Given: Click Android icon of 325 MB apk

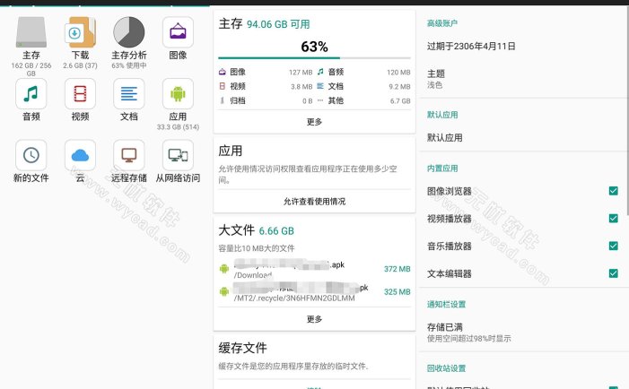Looking at the screenshot, I should point(224,291).
